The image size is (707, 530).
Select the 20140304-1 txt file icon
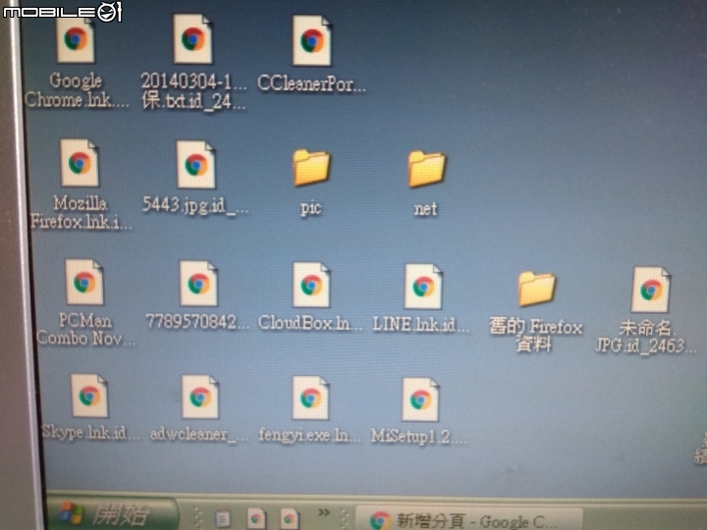point(193,38)
